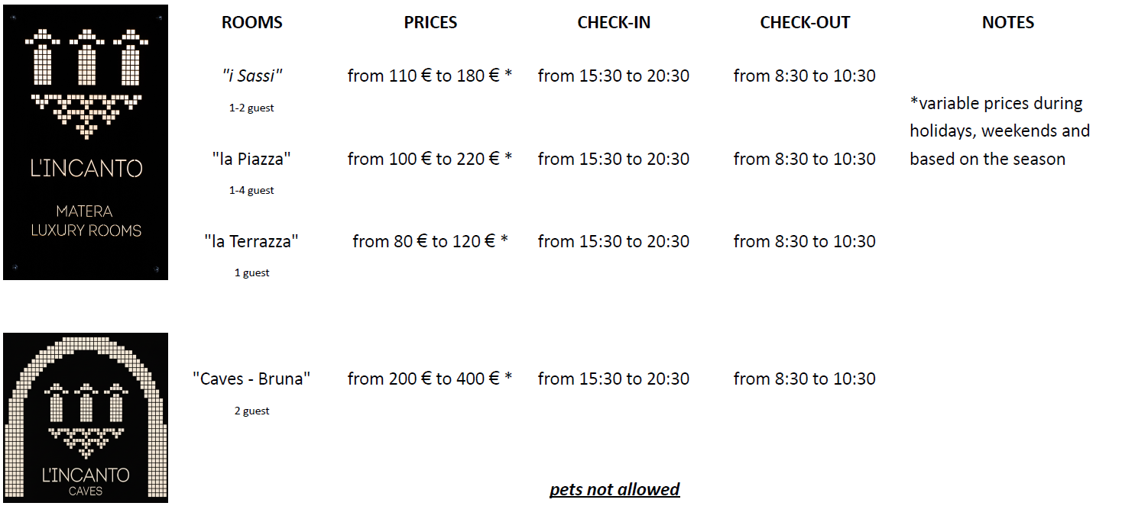Select the "la Piazza" room name

click(252, 159)
